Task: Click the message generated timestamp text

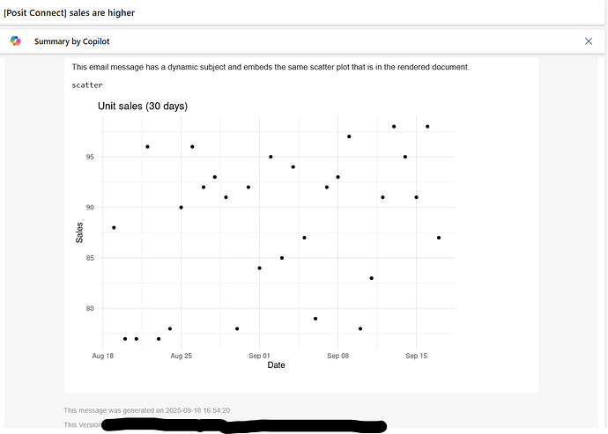Action: [x=148, y=410]
